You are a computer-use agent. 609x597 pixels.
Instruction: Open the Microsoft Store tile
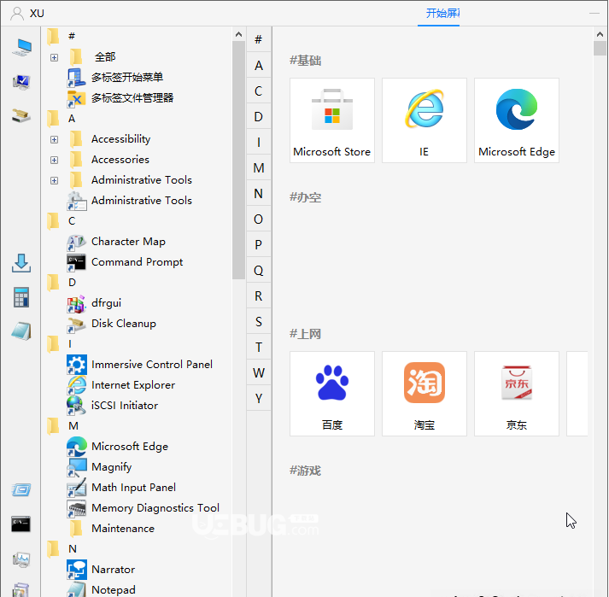332,120
